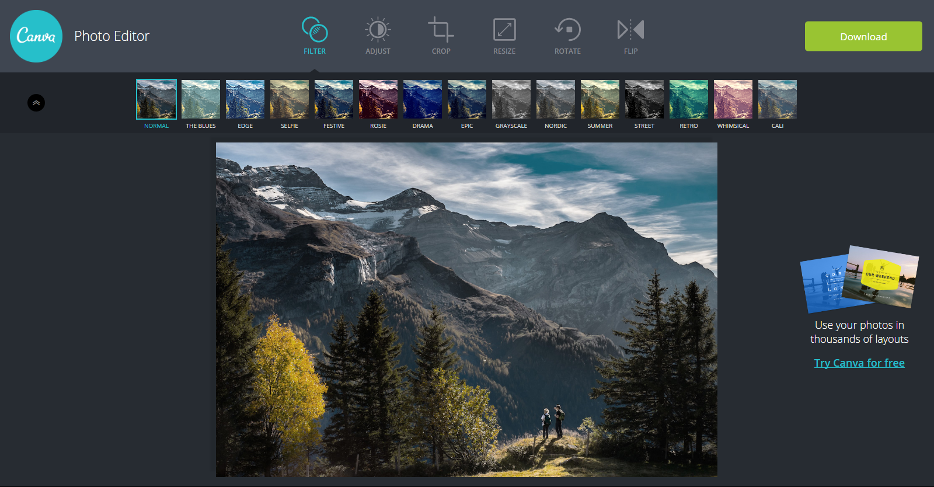
Task: Click the Download button
Action: 863,36
